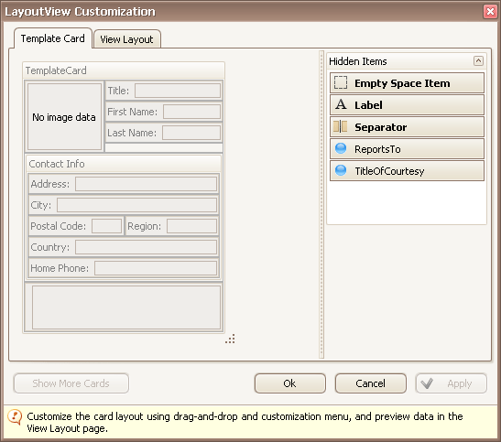Switch to the View Layout tab
Screen dimensions: 501x442
tap(126, 39)
